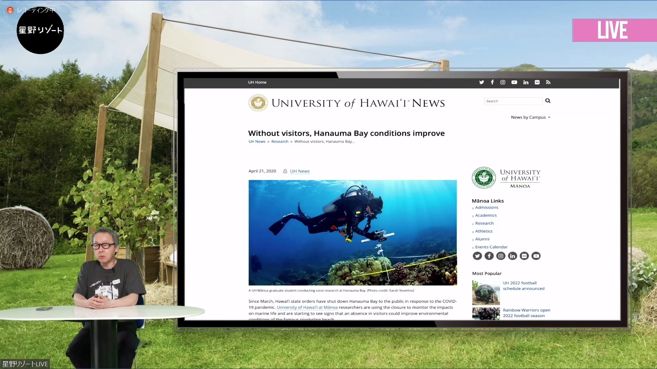Open the Events Calendar link

click(x=491, y=247)
